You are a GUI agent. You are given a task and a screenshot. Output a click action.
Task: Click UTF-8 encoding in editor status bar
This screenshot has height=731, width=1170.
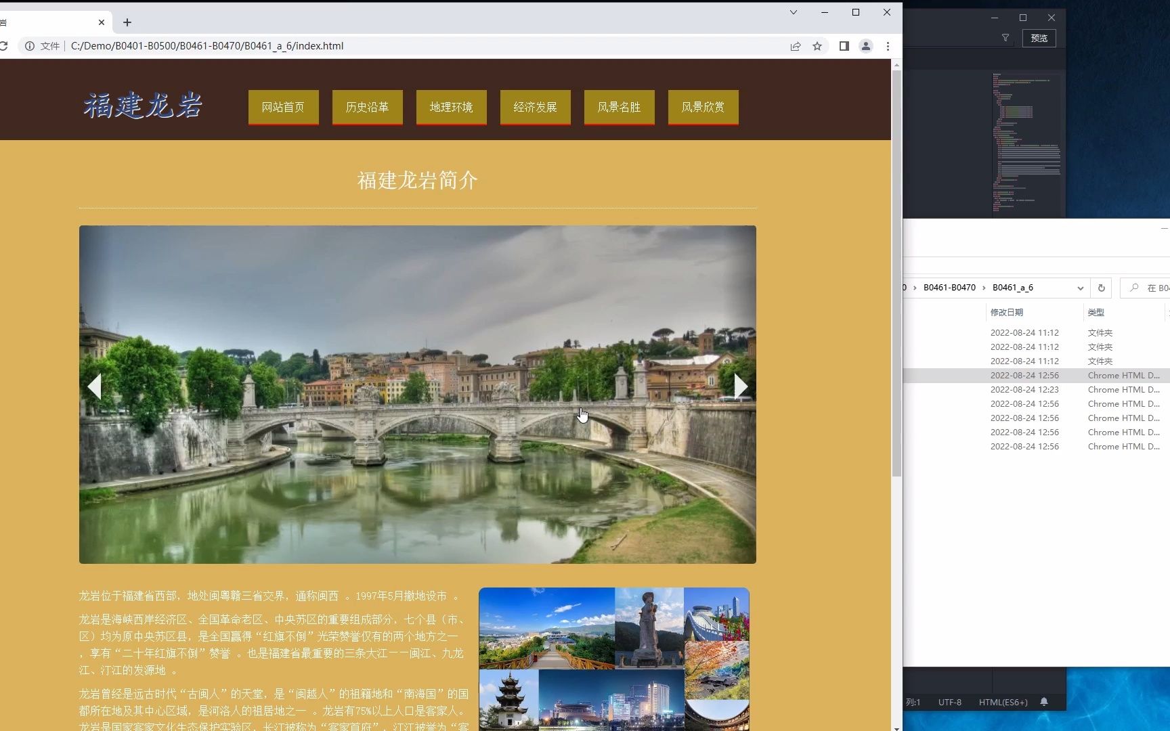click(950, 702)
